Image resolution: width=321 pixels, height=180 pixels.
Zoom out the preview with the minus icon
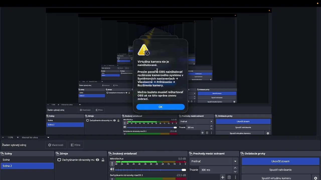point(3,137)
